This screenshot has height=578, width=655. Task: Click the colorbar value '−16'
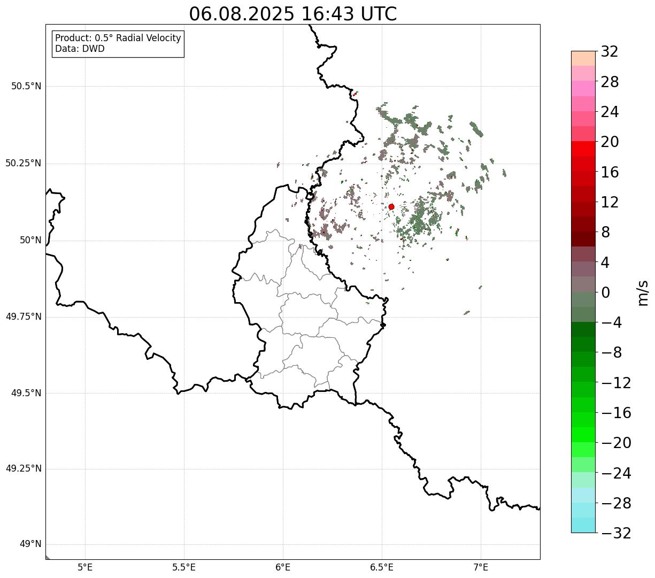[x=616, y=413]
